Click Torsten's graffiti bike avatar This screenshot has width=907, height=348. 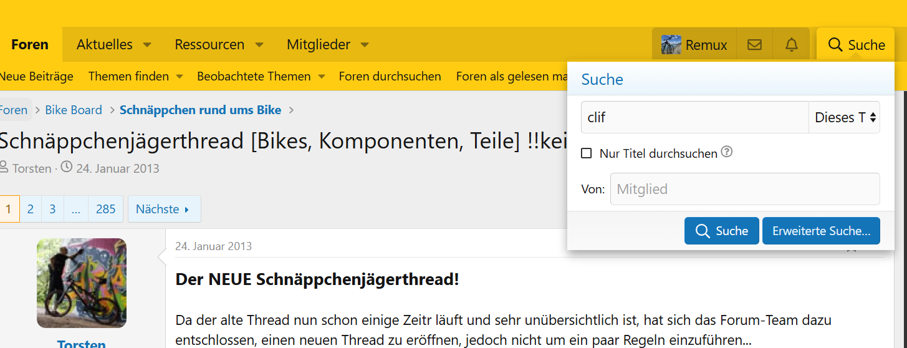pyautogui.click(x=82, y=283)
